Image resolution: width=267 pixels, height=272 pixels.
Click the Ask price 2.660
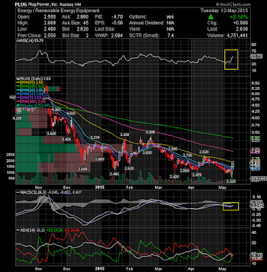pyautogui.click(x=83, y=17)
